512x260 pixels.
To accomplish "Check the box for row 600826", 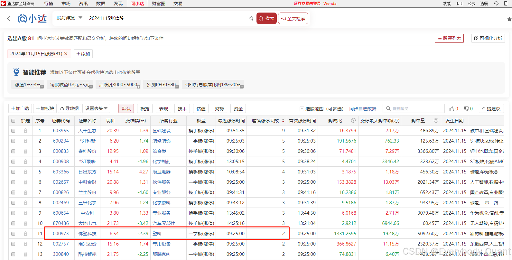I will [x=13, y=192].
